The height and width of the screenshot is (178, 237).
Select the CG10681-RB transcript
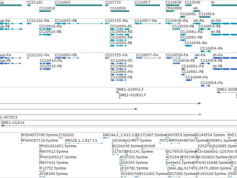(x=183, y=40)
